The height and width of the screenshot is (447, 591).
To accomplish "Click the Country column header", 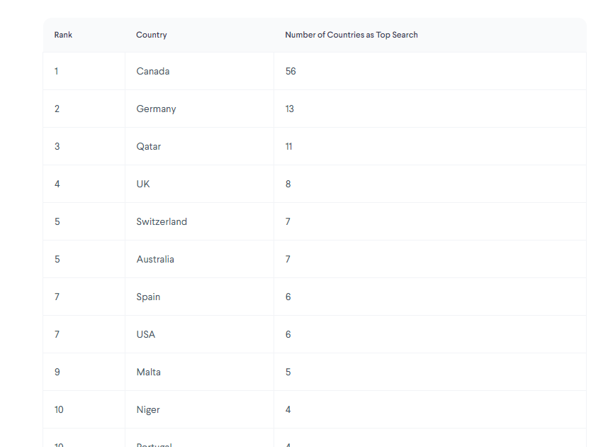I will point(151,35).
